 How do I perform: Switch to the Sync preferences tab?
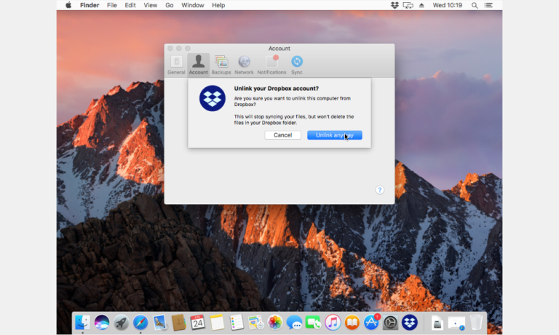pos(297,65)
